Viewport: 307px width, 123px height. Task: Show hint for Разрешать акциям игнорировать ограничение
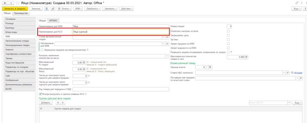[231, 52]
